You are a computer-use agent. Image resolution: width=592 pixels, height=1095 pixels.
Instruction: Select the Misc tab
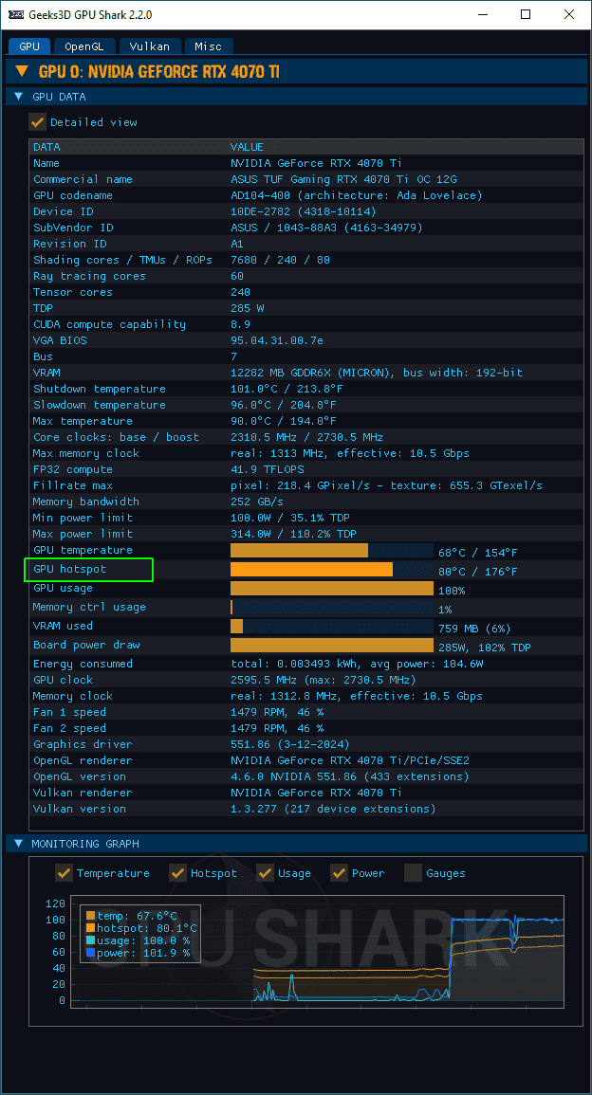click(x=208, y=46)
